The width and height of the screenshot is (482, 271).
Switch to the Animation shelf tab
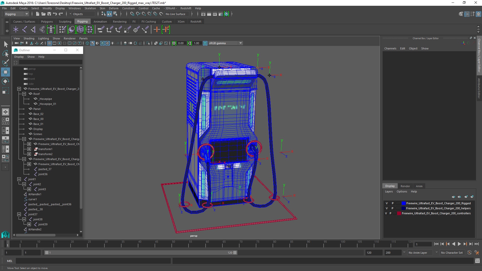click(100, 22)
